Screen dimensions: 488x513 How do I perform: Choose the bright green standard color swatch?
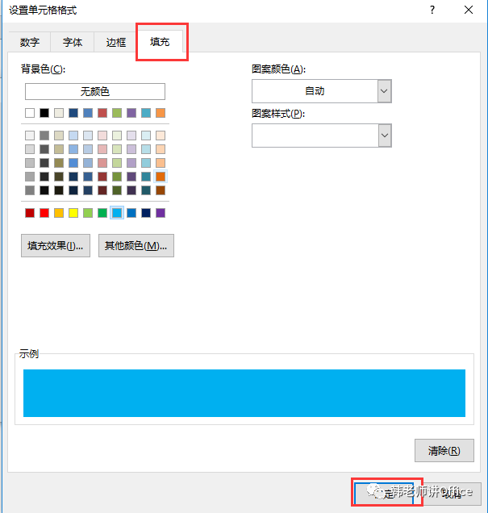click(102, 213)
